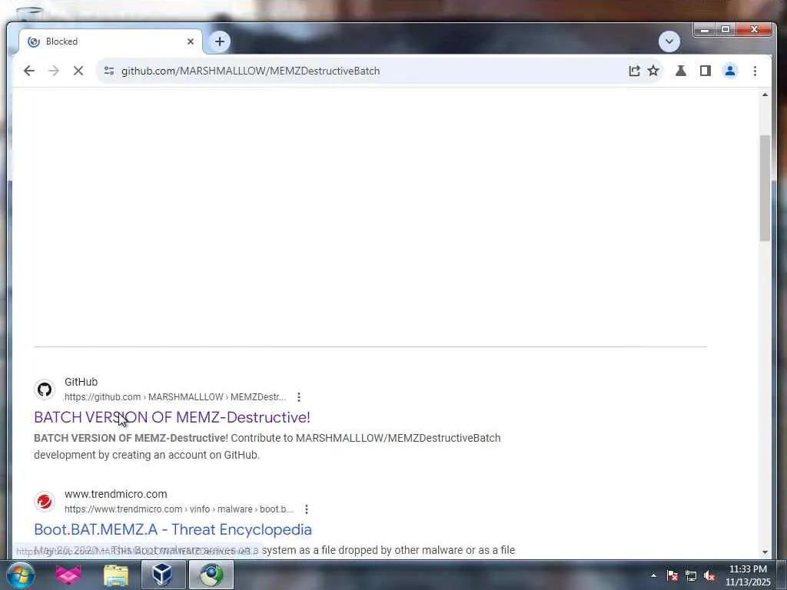Open the Windows Start menu

[x=20, y=575]
